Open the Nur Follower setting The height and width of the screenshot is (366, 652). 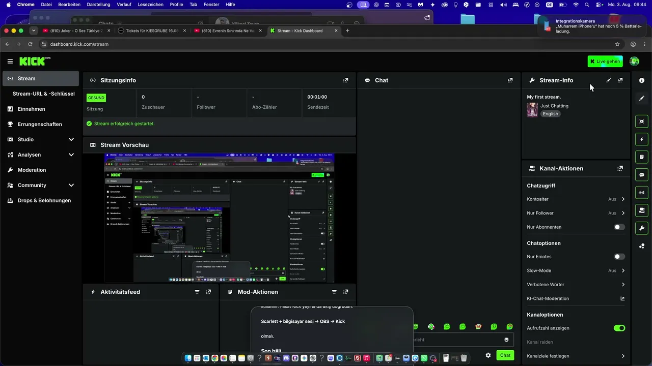pos(576,213)
